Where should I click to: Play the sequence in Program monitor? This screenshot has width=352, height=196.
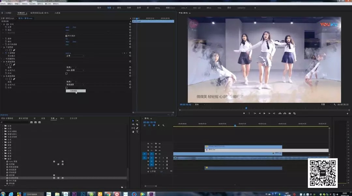264,113
